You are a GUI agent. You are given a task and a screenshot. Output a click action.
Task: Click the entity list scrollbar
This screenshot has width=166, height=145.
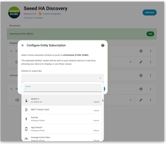tap(103, 101)
